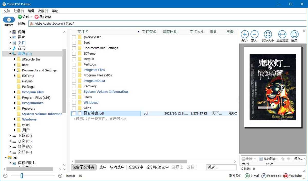
Task: Expand the Program Files tree node
Action: click(15, 92)
